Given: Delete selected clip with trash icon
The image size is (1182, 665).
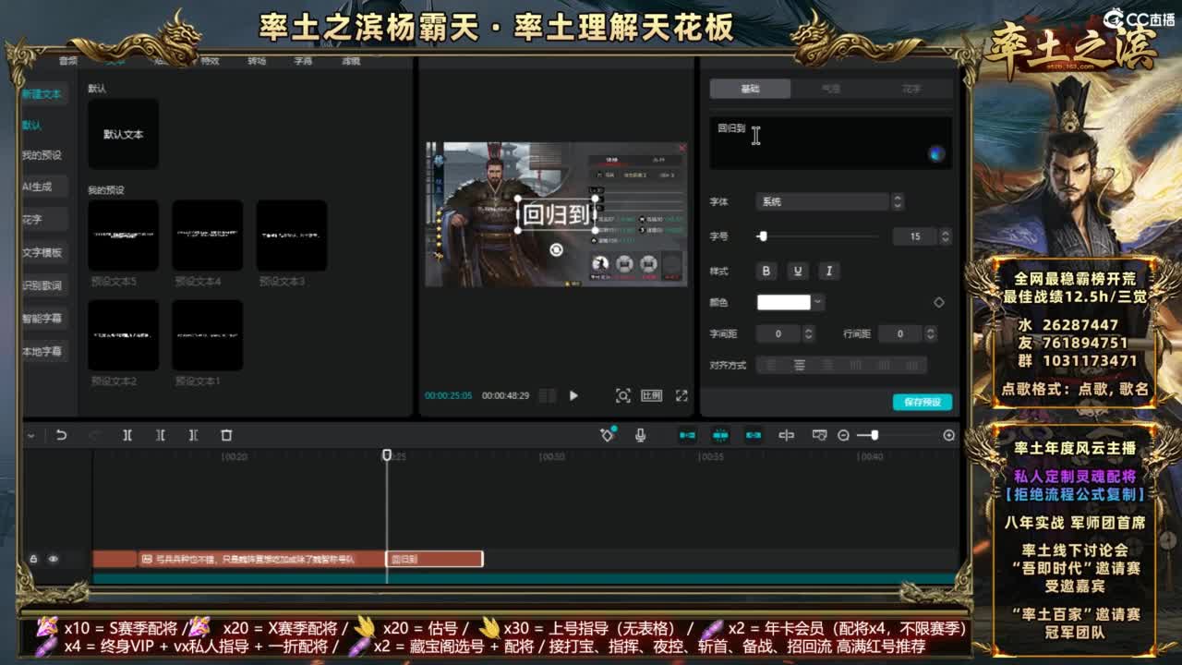Looking at the screenshot, I should 226,435.
